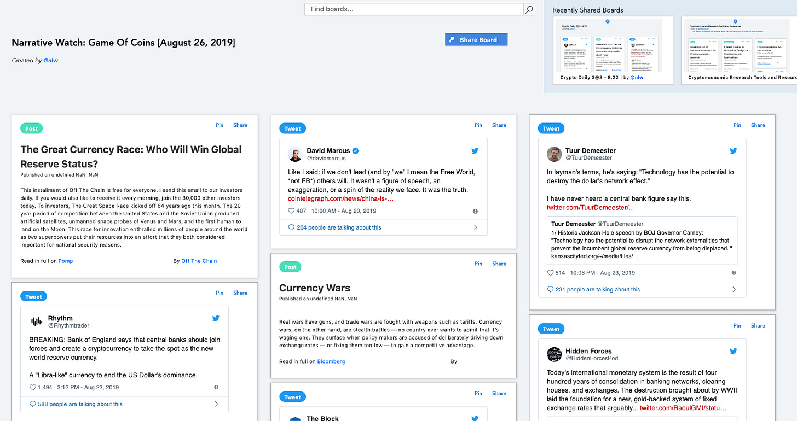Expand chevron on Rhythm tweet conversation
797x421 pixels.
tap(216, 405)
